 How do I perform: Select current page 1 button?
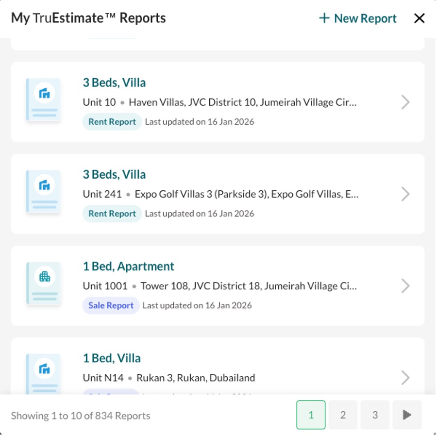pyautogui.click(x=311, y=415)
